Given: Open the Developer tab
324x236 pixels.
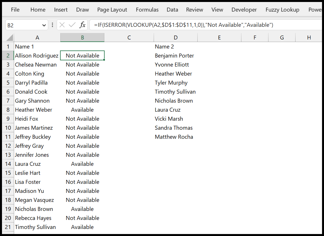Looking at the screenshot, I should tap(244, 10).
